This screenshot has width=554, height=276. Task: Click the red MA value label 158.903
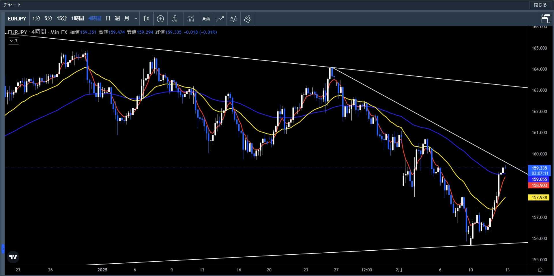coord(539,185)
